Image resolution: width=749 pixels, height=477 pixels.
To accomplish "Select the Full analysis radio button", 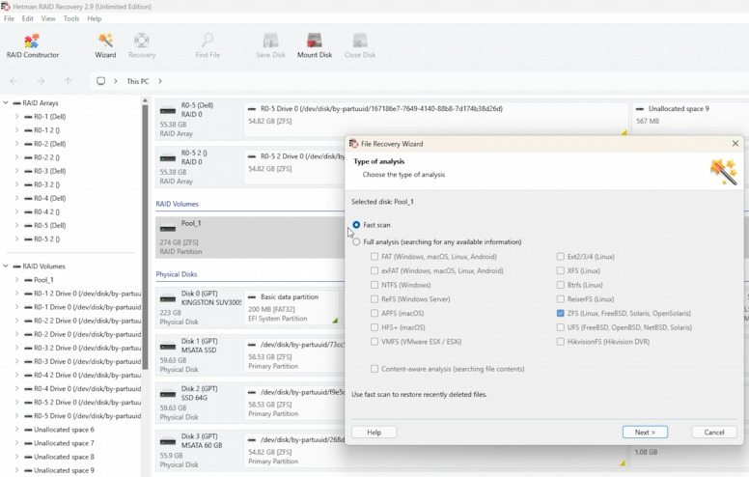I will [x=356, y=241].
